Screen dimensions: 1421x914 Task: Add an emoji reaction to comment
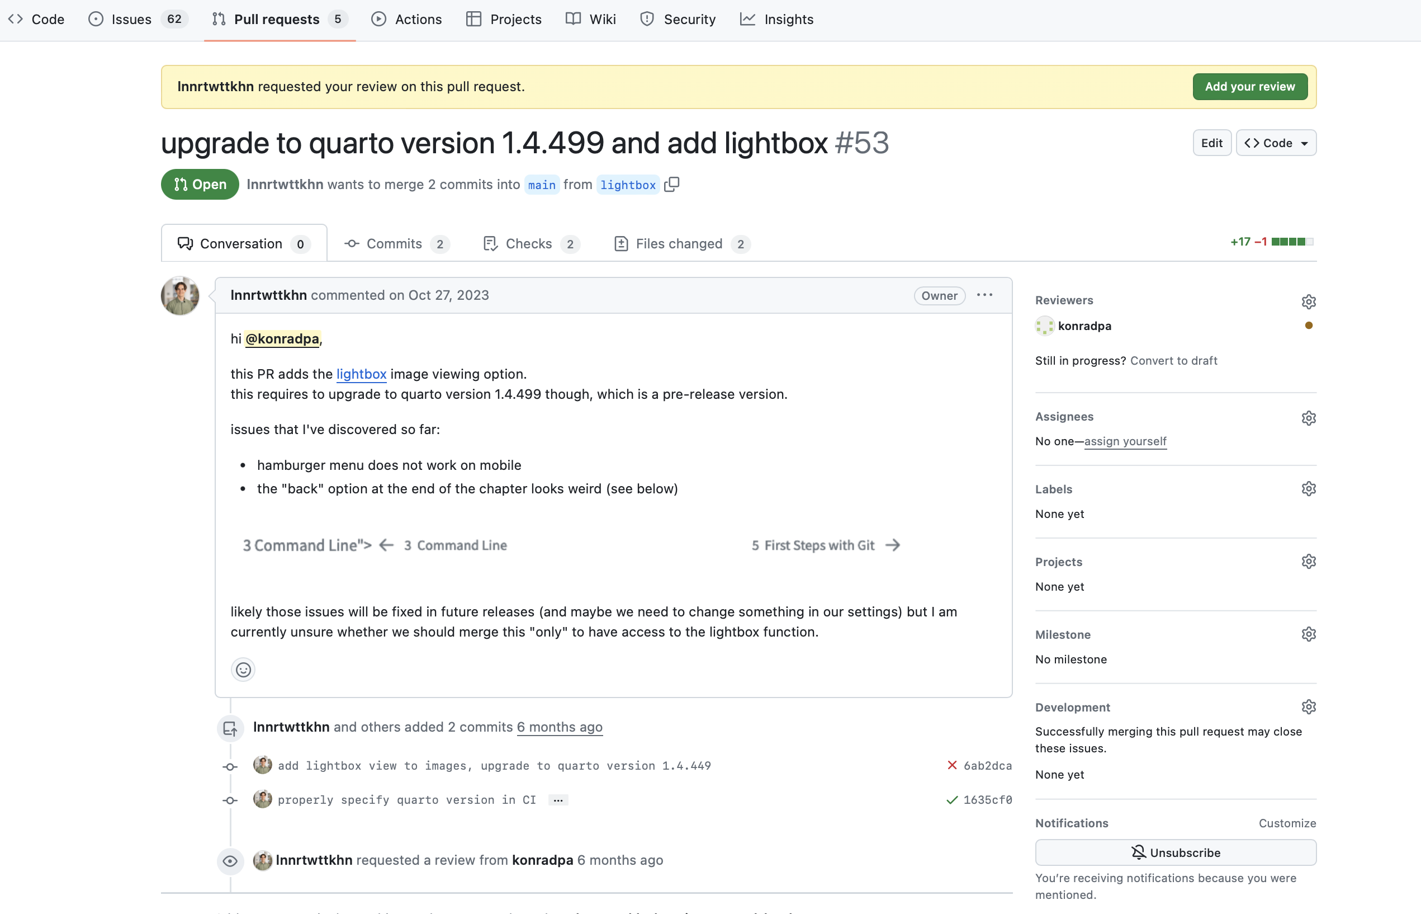click(243, 670)
